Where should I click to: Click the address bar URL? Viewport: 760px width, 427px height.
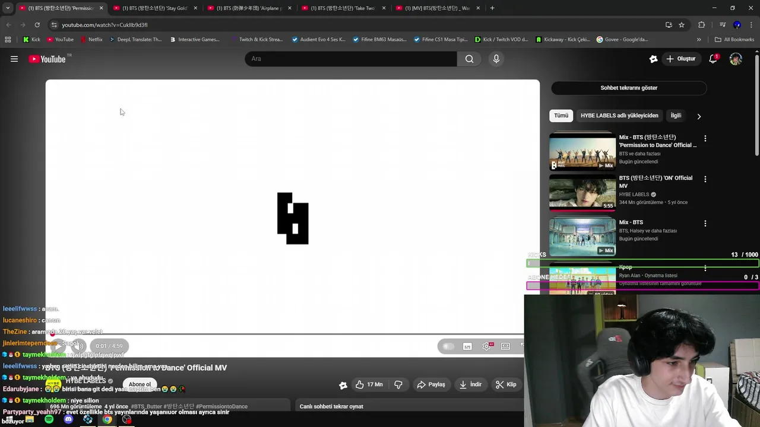(x=104, y=25)
